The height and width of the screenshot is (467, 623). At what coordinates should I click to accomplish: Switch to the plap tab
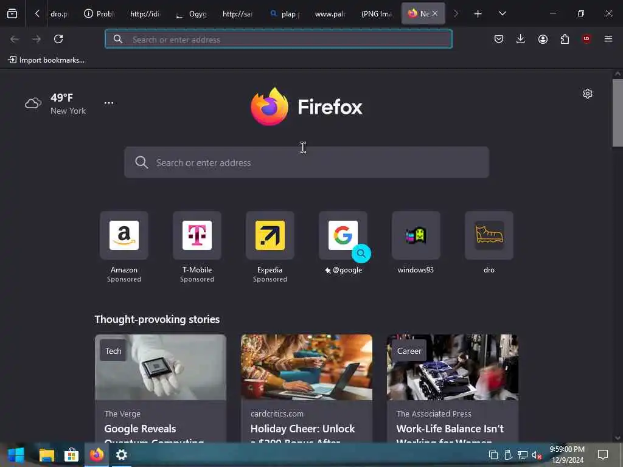click(x=285, y=14)
